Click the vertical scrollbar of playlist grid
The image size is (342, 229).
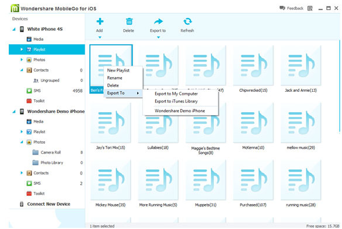coord(340,86)
